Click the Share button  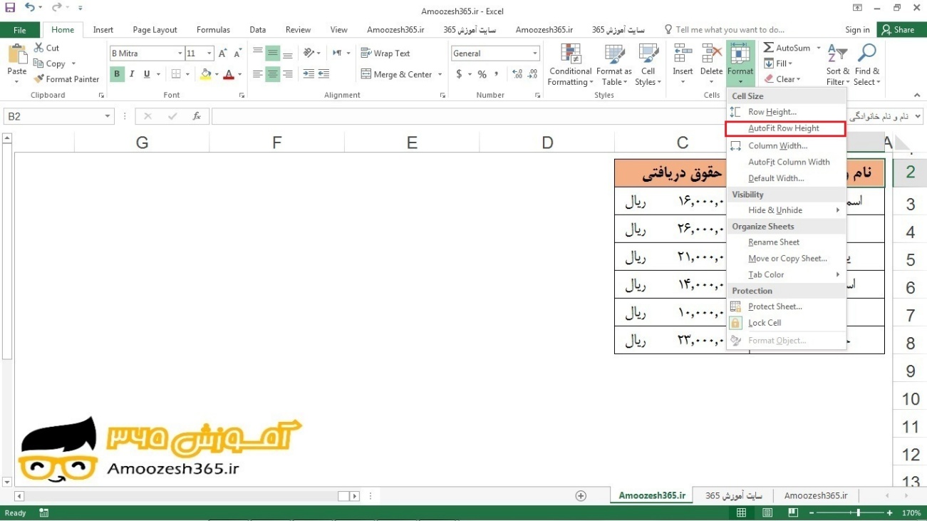click(898, 30)
